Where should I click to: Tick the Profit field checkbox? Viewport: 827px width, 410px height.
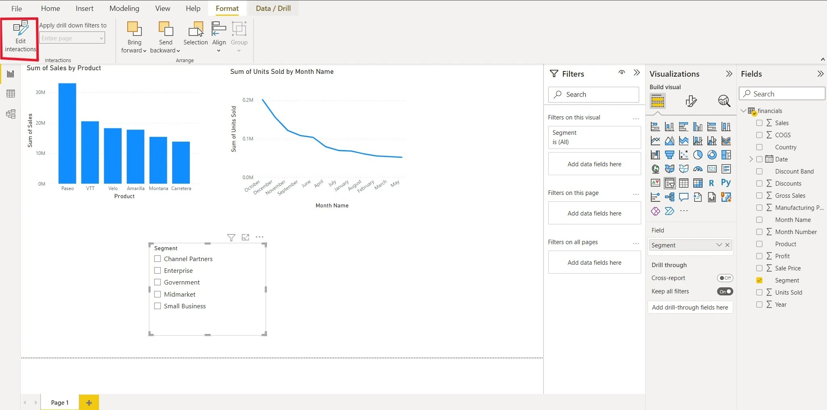tap(759, 256)
